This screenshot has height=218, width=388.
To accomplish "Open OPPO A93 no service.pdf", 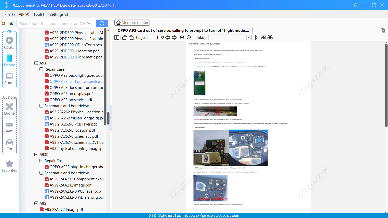I will pyautogui.click(x=69, y=100).
